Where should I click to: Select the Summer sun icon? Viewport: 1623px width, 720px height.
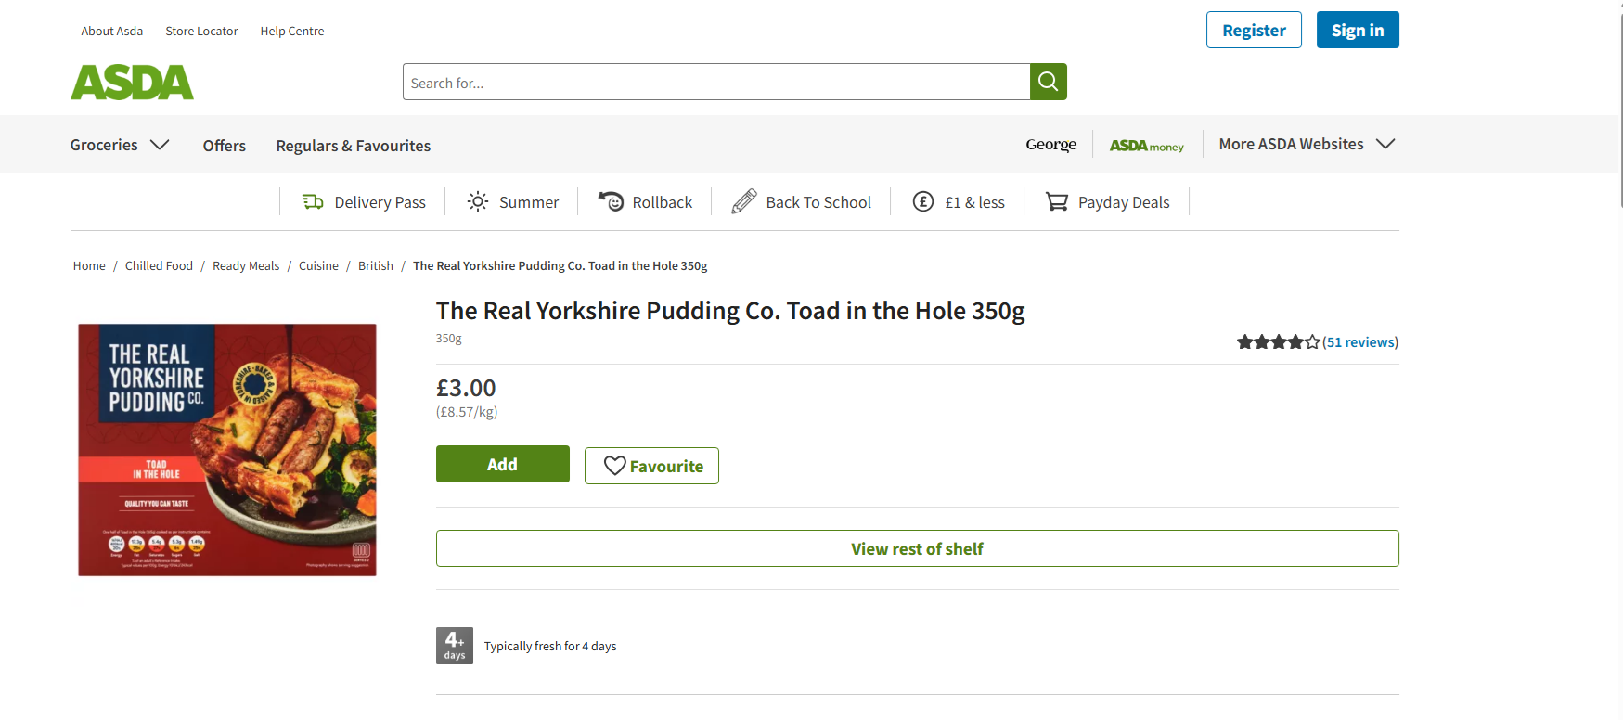[x=478, y=201]
